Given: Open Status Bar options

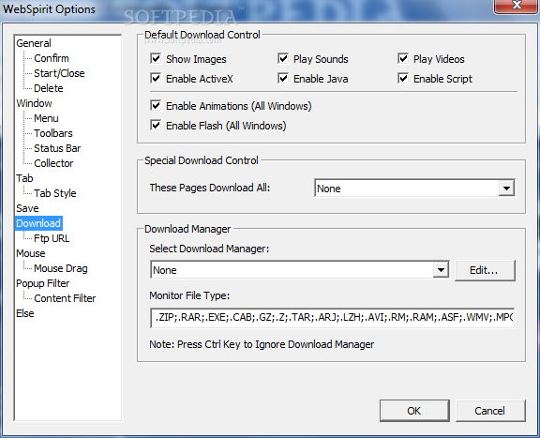Looking at the screenshot, I should point(57,148).
